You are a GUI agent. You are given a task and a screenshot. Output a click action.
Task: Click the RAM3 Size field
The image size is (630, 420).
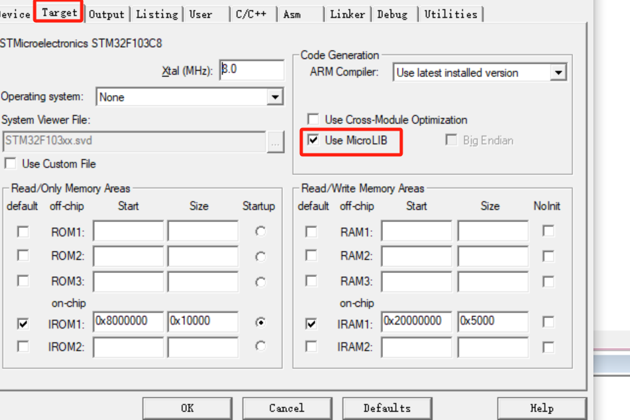click(493, 282)
